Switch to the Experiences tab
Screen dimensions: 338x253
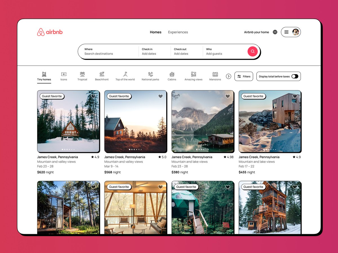[178, 32]
